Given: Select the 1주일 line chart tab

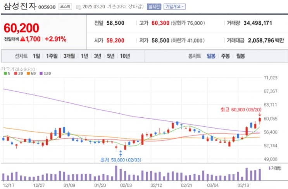Looking at the screenshot, I should pos(52,56).
